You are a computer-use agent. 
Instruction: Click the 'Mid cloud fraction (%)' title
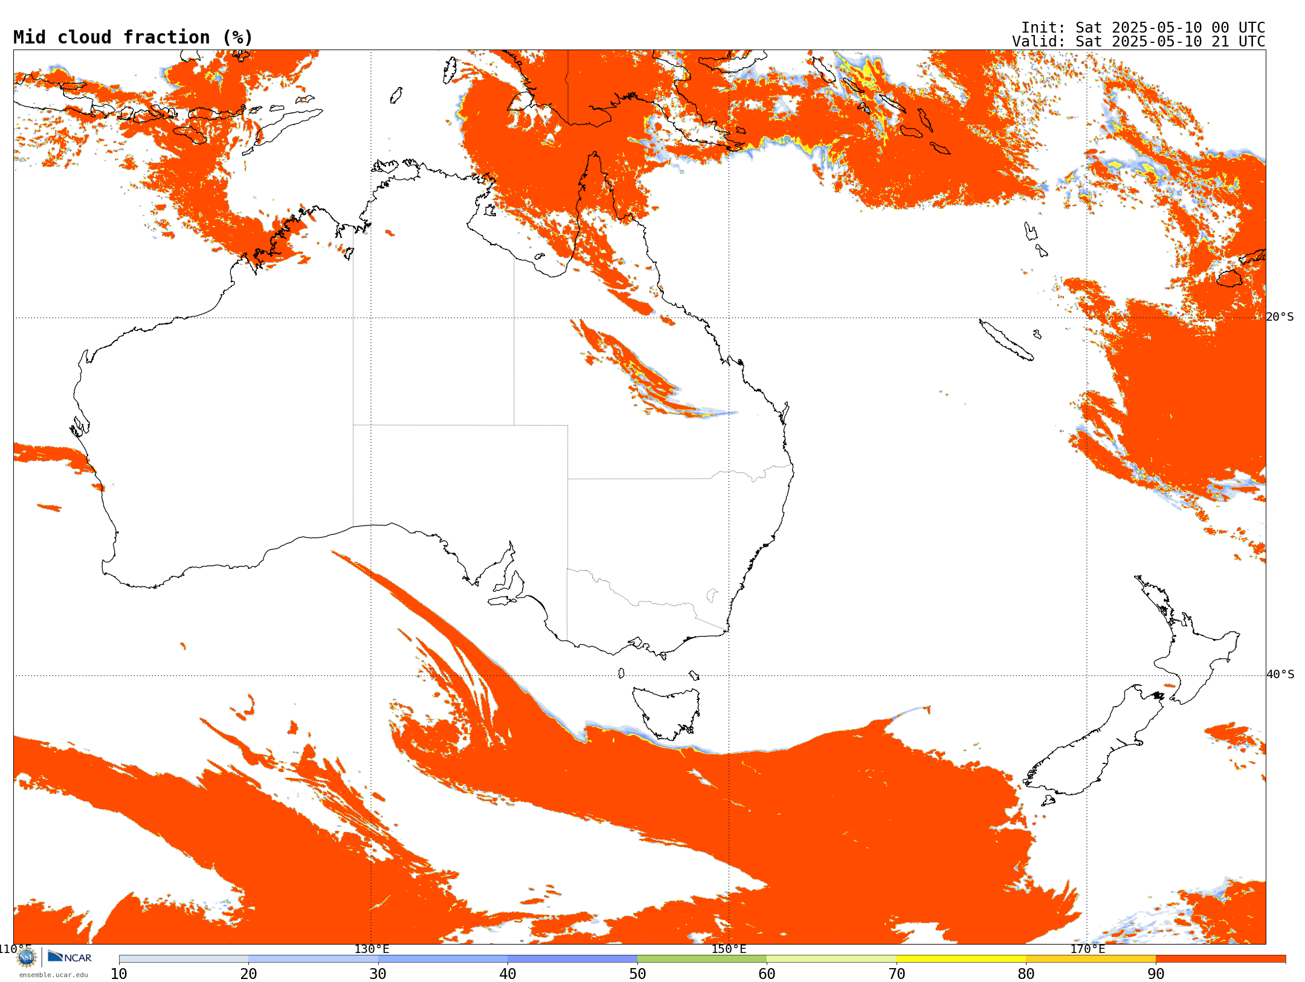[x=133, y=37]
